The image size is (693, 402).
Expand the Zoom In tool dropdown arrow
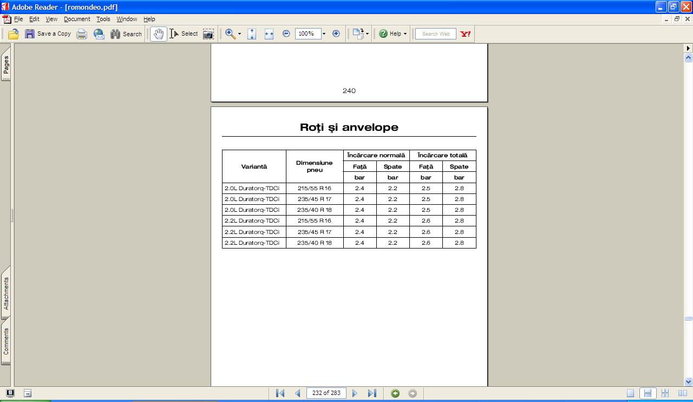pyautogui.click(x=239, y=34)
